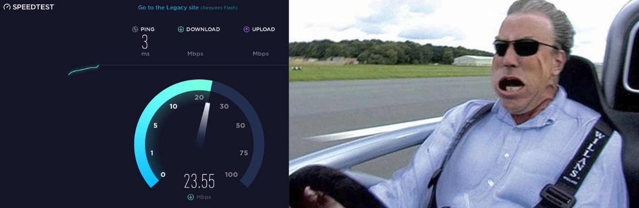
Task: Click the 23.55 speed readout
Action: click(199, 181)
